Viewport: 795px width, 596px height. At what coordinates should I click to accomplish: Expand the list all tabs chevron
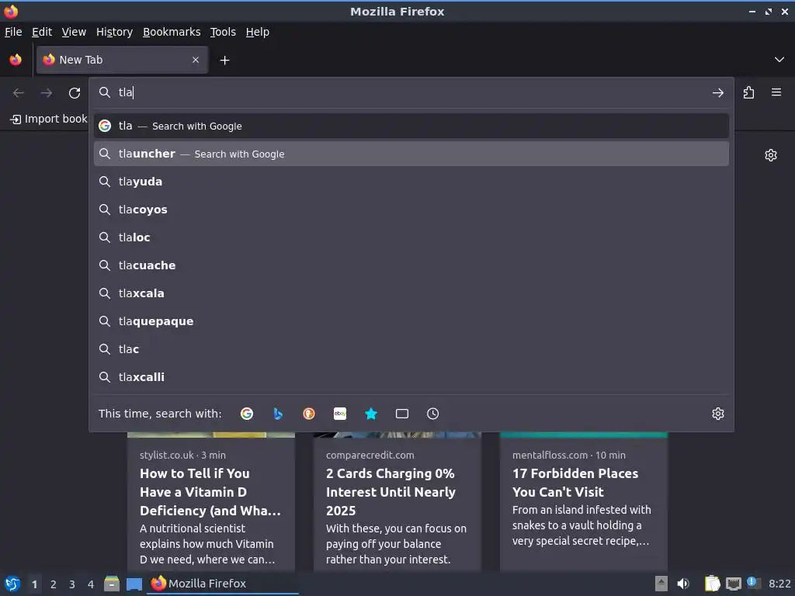click(x=779, y=60)
